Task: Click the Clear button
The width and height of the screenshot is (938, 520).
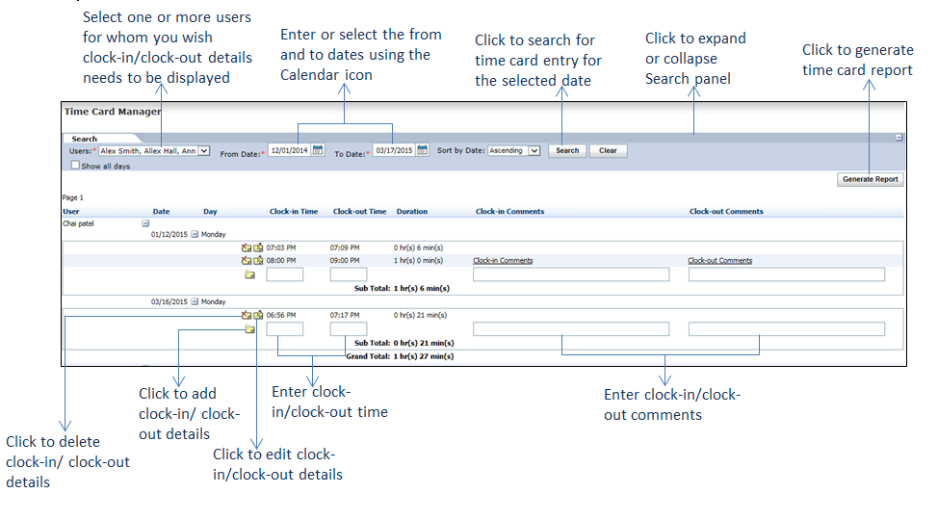Action: click(608, 151)
